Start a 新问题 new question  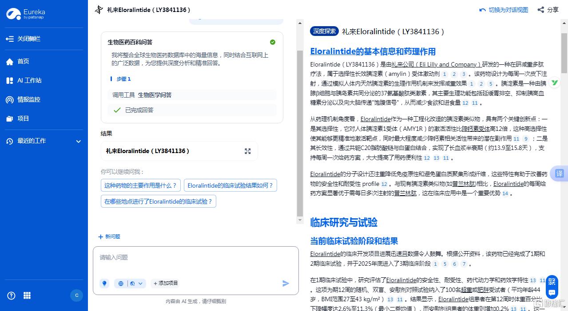(109, 237)
